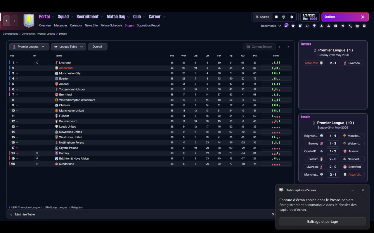The width and height of the screenshot is (374, 233).
Task: Click the Sunderland crest in the league table
Action: click(x=57, y=164)
